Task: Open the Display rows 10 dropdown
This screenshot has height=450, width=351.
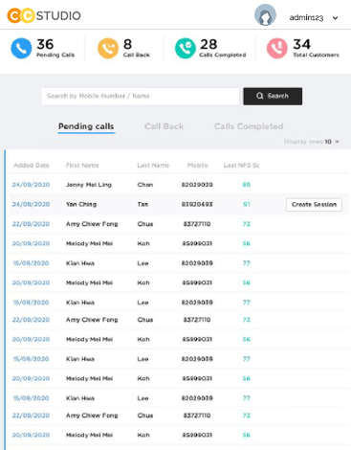Action: coord(332,142)
